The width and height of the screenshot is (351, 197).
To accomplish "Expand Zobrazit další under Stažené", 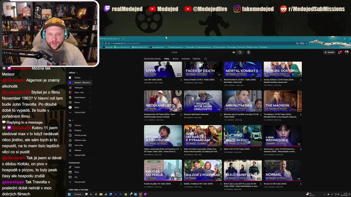I will 80,155.
